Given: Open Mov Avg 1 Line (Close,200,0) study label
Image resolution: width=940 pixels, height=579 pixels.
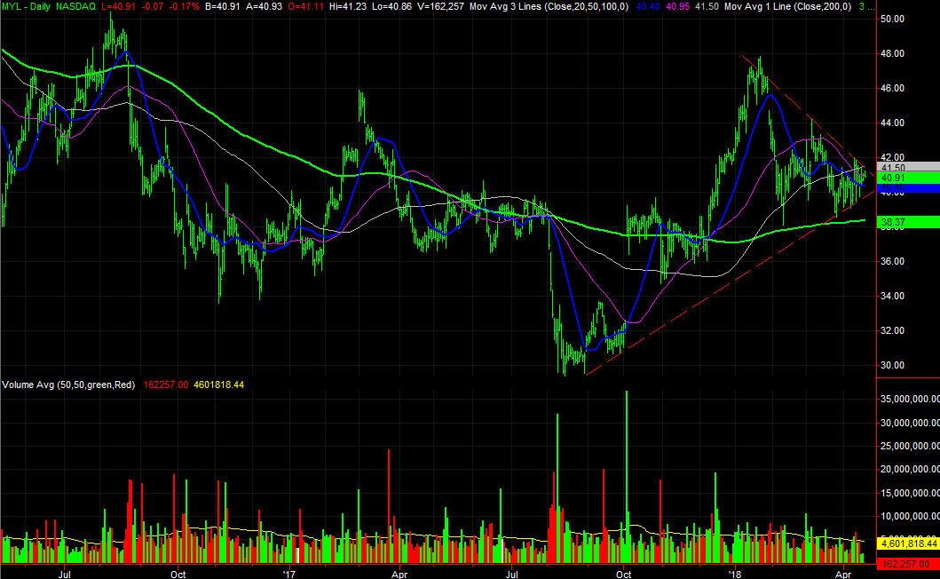Looking at the screenshot, I should pyautogui.click(x=787, y=6).
